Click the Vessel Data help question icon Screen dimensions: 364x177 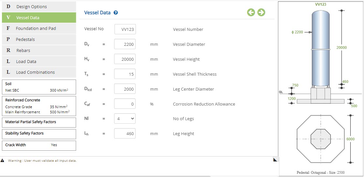pyautogui.click(x=116, y=13)
